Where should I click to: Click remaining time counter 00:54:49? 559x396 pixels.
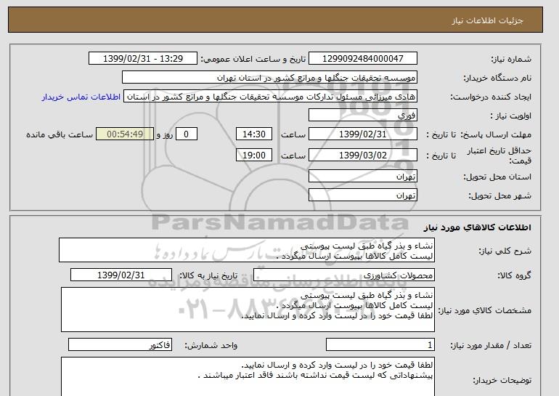[125, 134]
